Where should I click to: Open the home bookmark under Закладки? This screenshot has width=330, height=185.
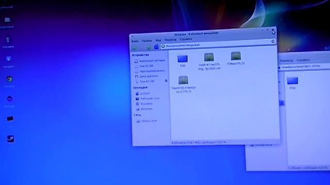(x=143, y=94)
